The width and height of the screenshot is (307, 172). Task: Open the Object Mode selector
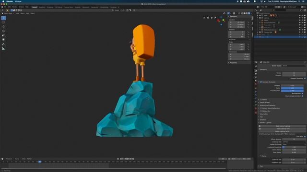[x=8, y=13]
